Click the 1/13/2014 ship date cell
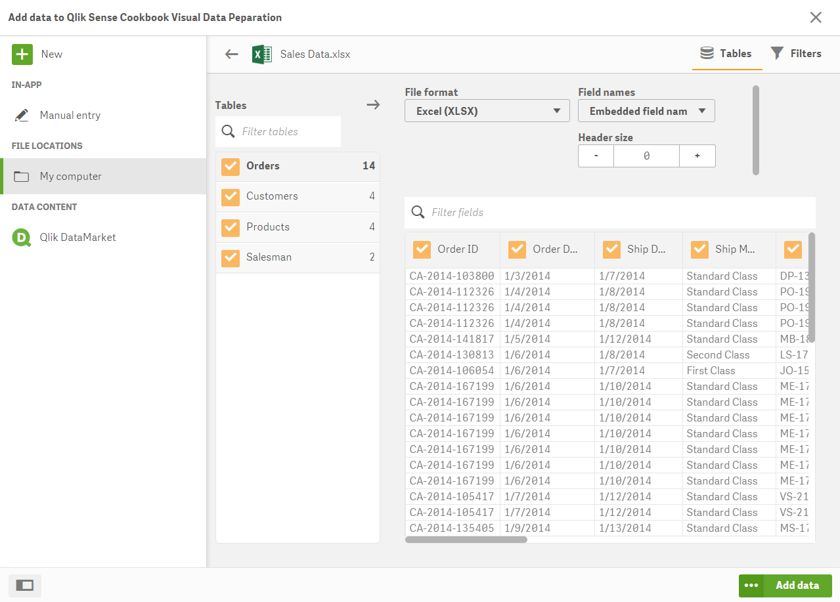This screenshot has height=602, width=840. [x=638, y=528]
